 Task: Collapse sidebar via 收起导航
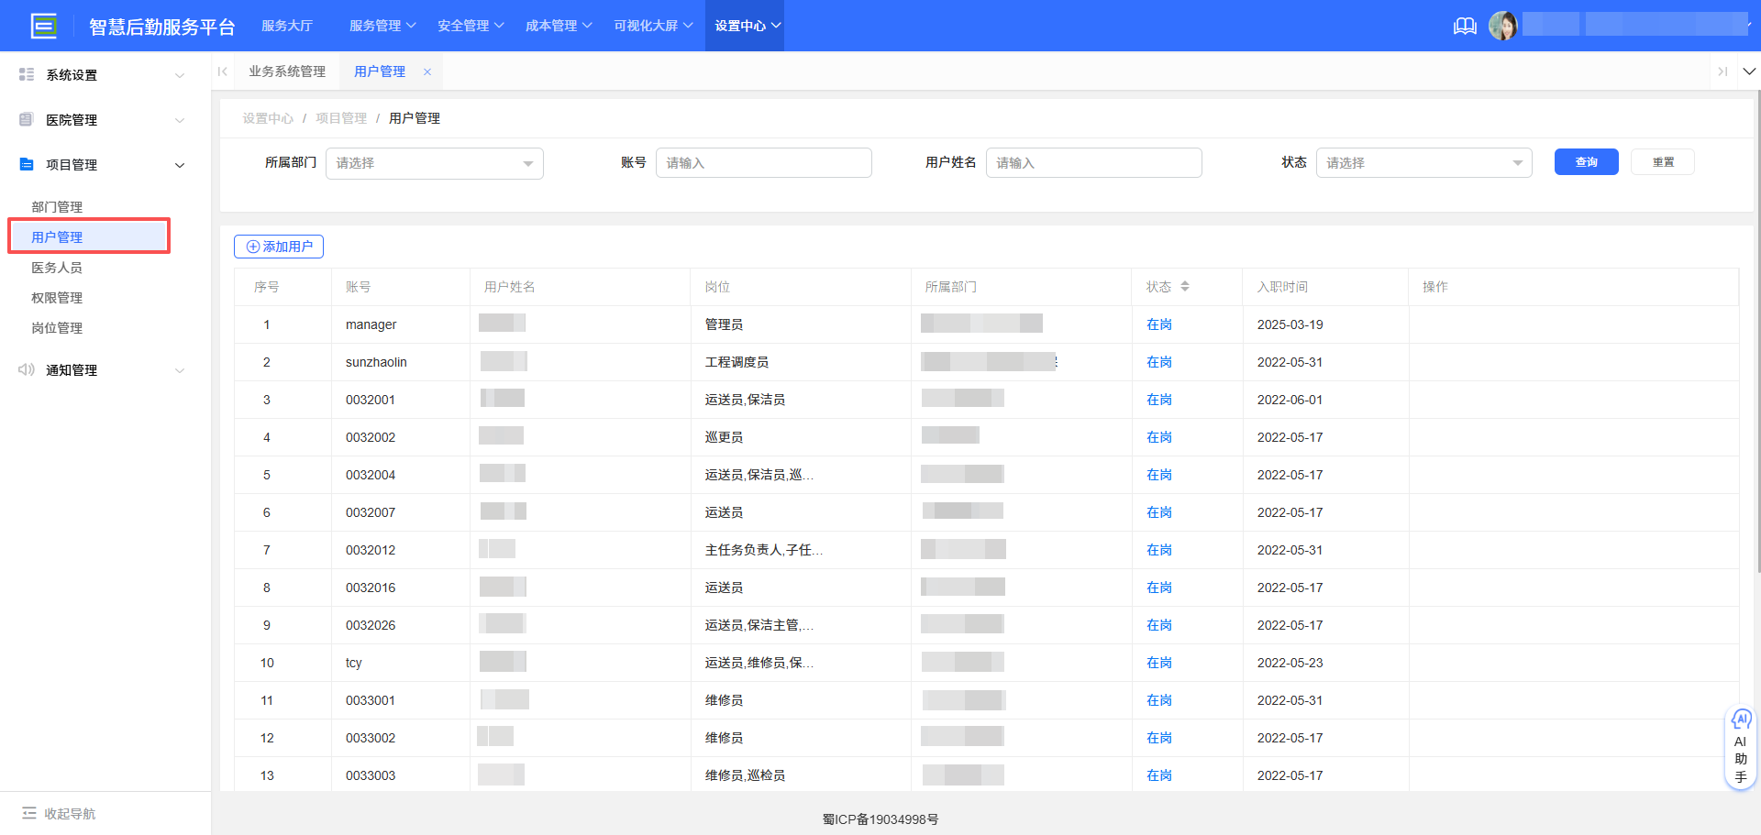pyautogui.click(x=60, y=813)
